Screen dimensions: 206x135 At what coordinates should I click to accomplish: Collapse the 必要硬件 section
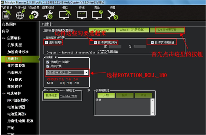[x=11, y=38]
